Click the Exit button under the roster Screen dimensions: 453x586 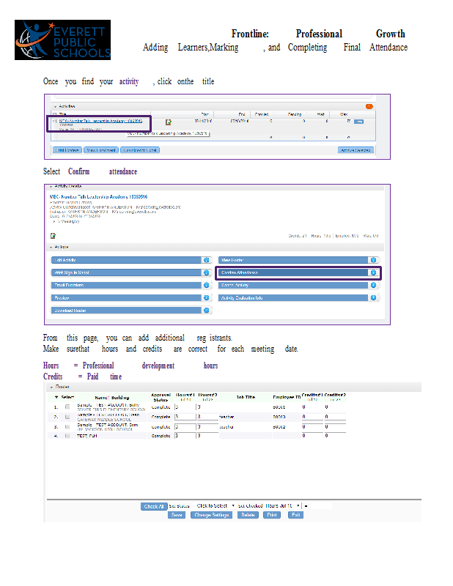(295, 515)
